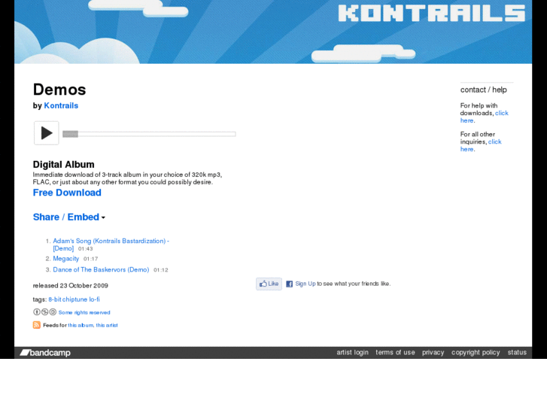Open the feed for this album

pos(81,325)
